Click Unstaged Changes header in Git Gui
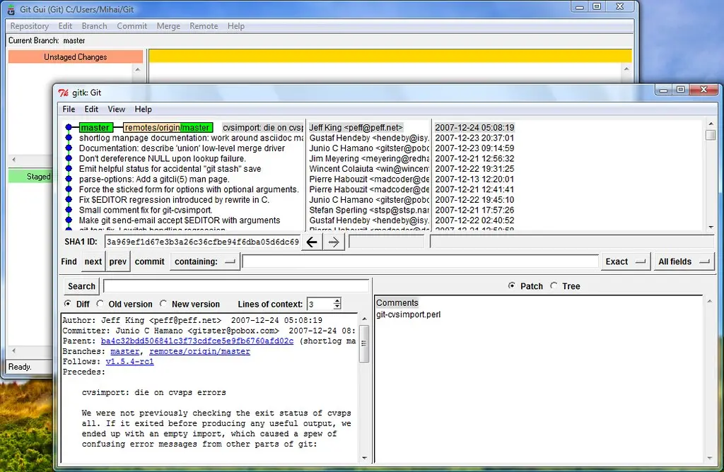This screenshot has width=724, height=472. pos(75,57)
